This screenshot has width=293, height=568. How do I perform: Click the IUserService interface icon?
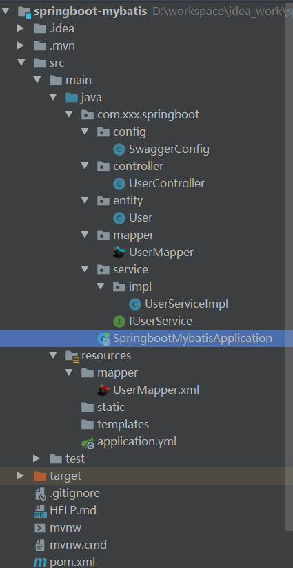point(119,322)
